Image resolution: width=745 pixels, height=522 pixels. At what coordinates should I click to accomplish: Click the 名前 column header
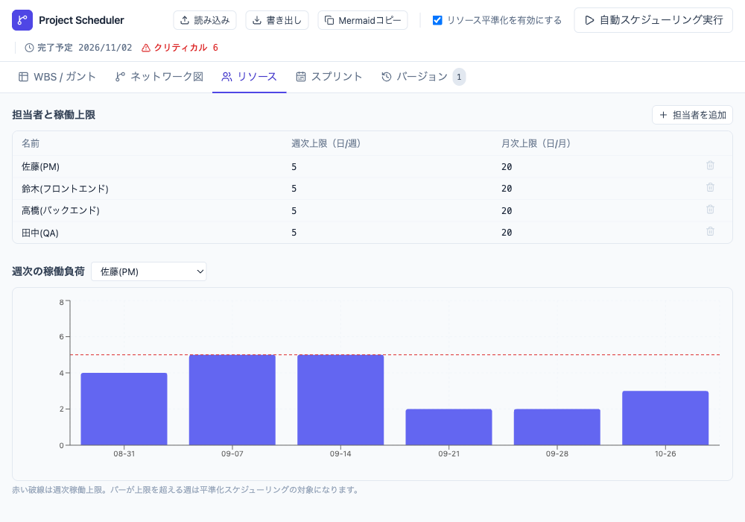click(x=31, y=144)
